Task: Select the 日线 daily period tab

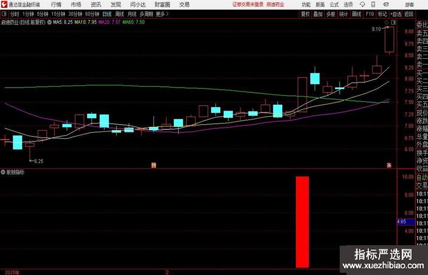Action: (107, 14)
